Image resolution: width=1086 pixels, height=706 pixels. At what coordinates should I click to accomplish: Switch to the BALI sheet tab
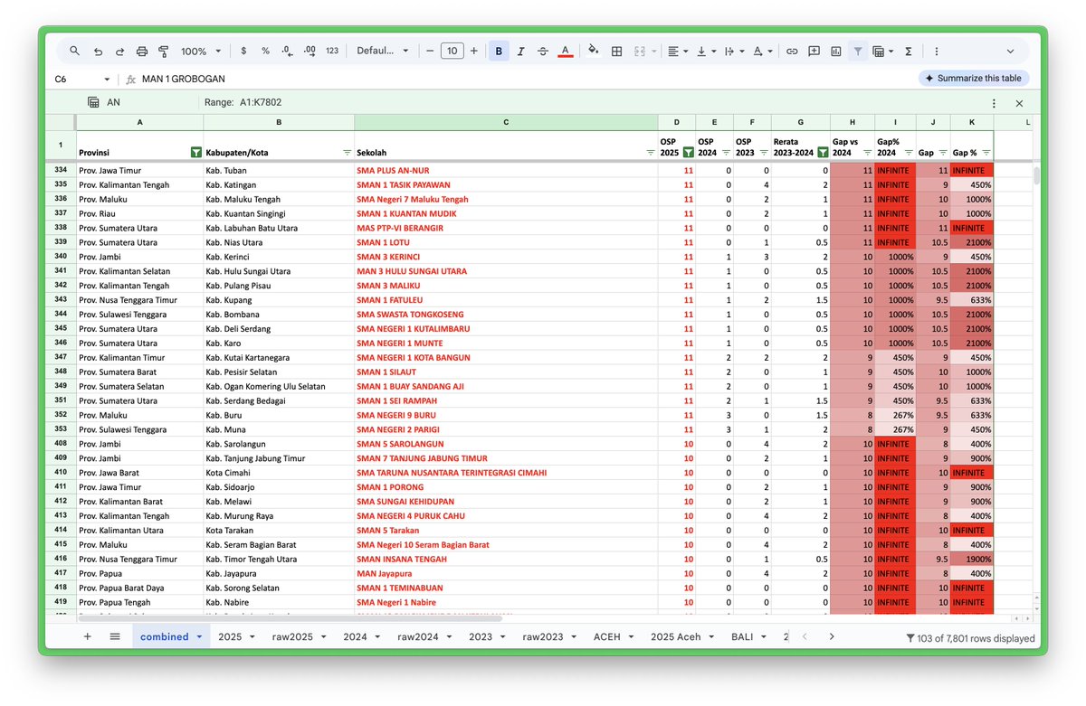pos(749,636)
